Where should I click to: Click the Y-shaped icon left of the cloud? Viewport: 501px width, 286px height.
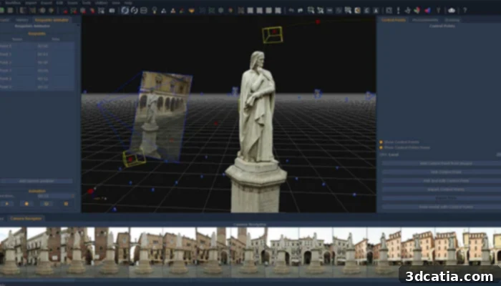pos(438,11)
